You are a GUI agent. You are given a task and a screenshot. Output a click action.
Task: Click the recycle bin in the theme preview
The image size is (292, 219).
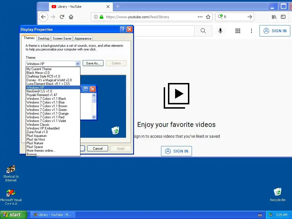point(115,130)
